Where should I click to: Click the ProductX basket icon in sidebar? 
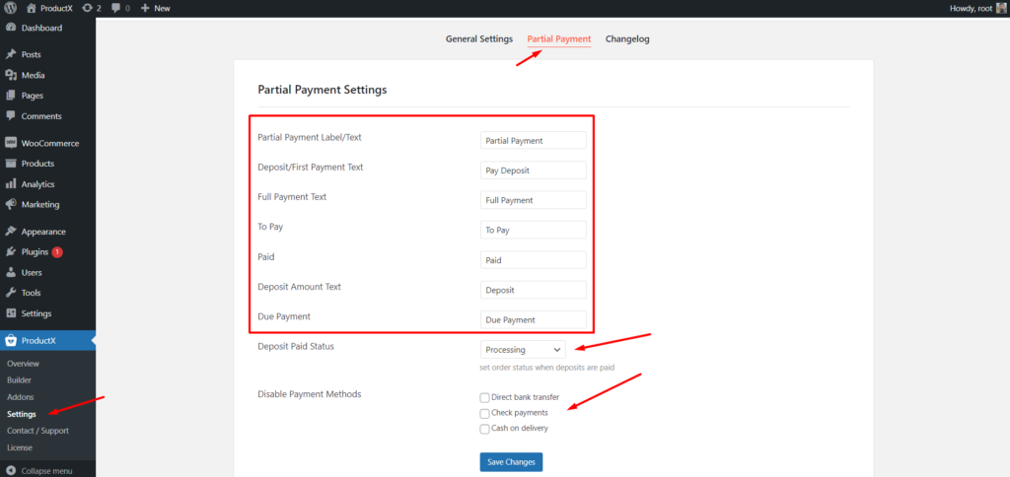pos(10,341)
